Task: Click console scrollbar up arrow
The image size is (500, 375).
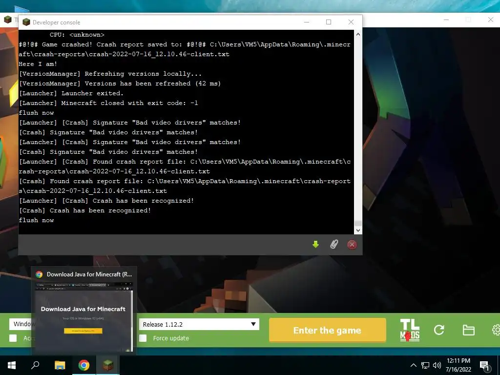Action: 358,34
